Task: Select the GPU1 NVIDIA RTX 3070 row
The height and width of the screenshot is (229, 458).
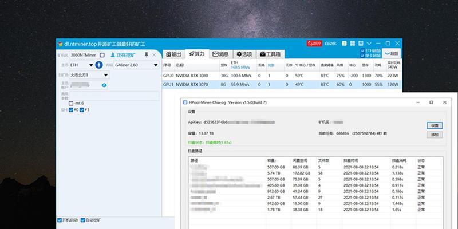Action: (282, 85)
